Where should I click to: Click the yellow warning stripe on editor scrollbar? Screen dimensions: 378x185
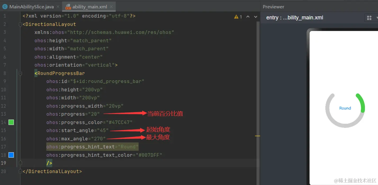(257, 136)
